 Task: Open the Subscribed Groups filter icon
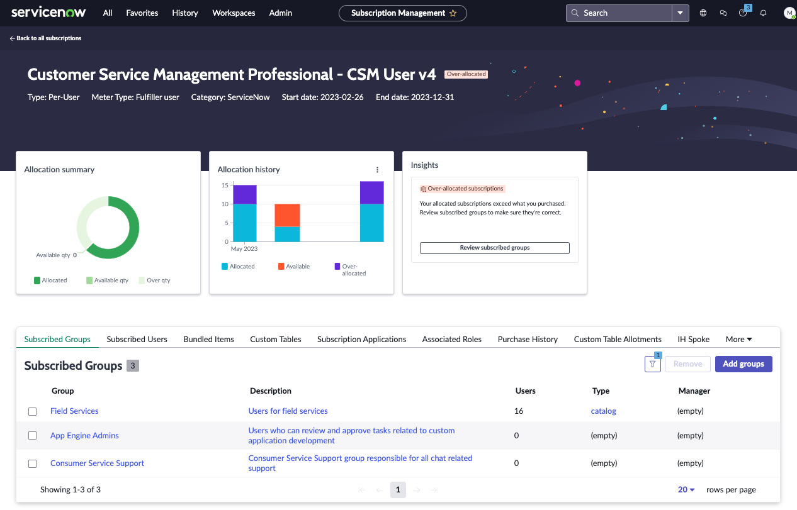point(653,363)
